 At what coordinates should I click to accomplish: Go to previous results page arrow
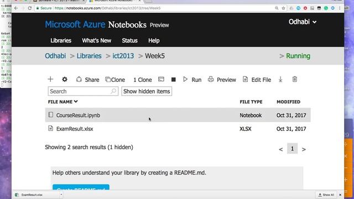point(281,149)
